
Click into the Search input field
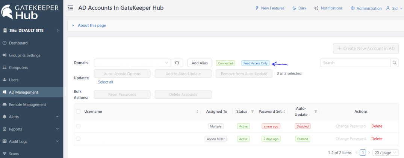pos(355,63)
